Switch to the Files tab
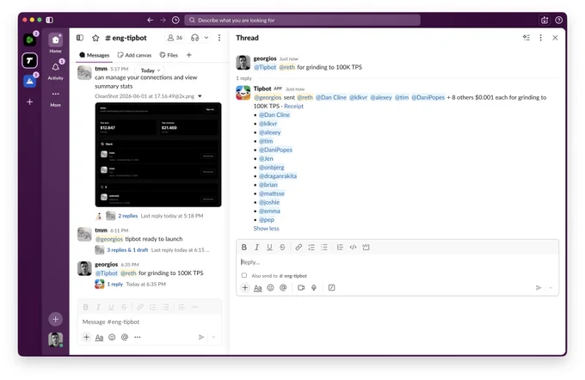Screen dimensions: 585x380 pos(169,55)
